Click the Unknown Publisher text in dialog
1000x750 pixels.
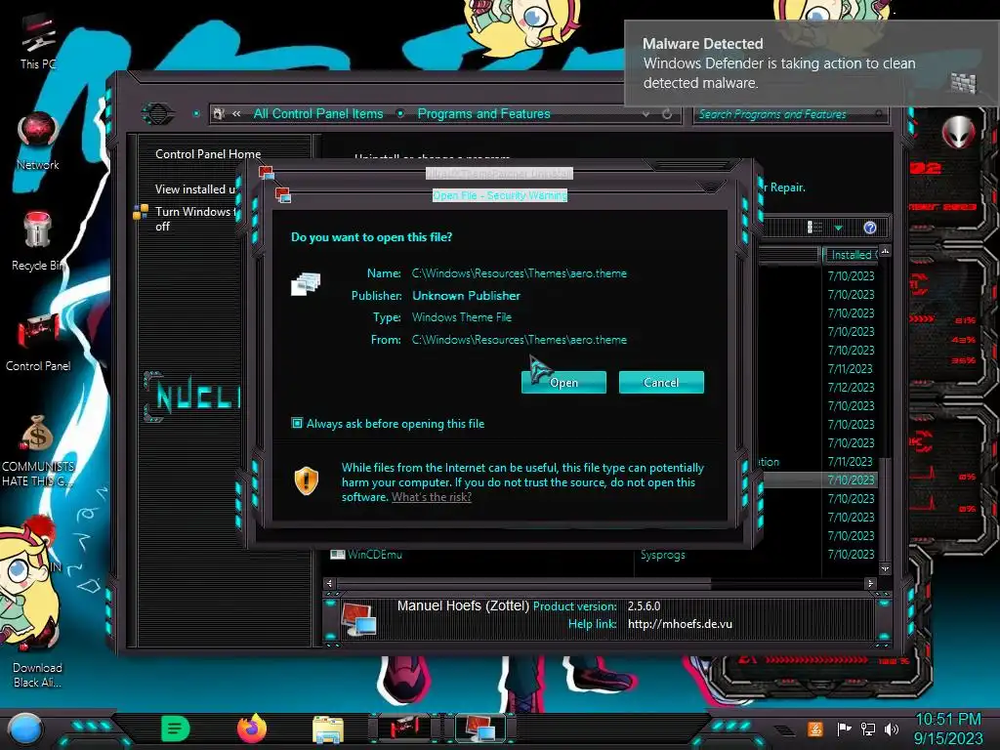(x=466, y=295)
